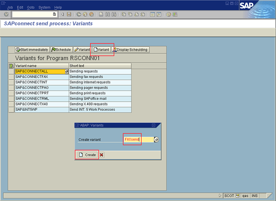The height and width of the screenshot is (201, 276).
Task: Click row selector for SAP&CONNECTRML
Action: coord(11,99)
